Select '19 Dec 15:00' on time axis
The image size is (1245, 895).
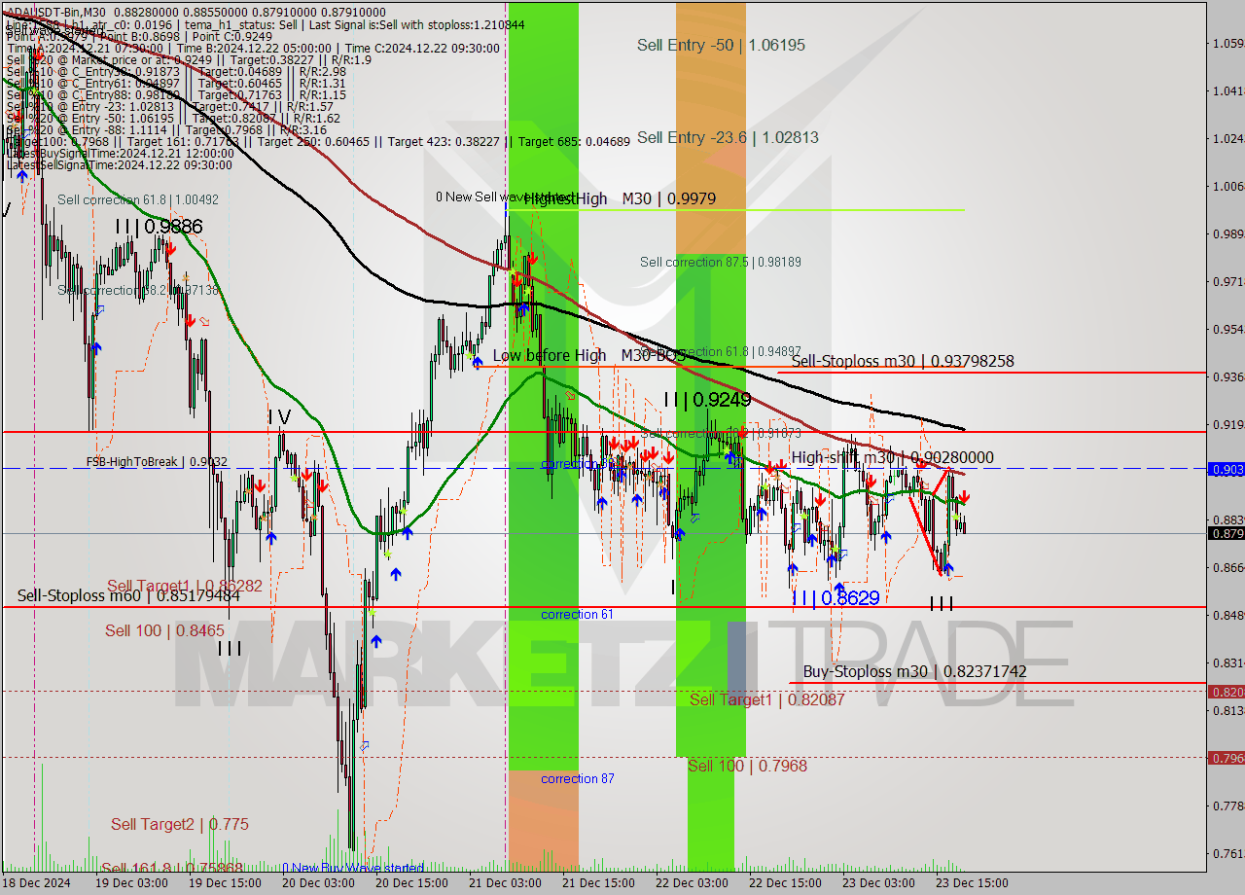tap(228, 883)
